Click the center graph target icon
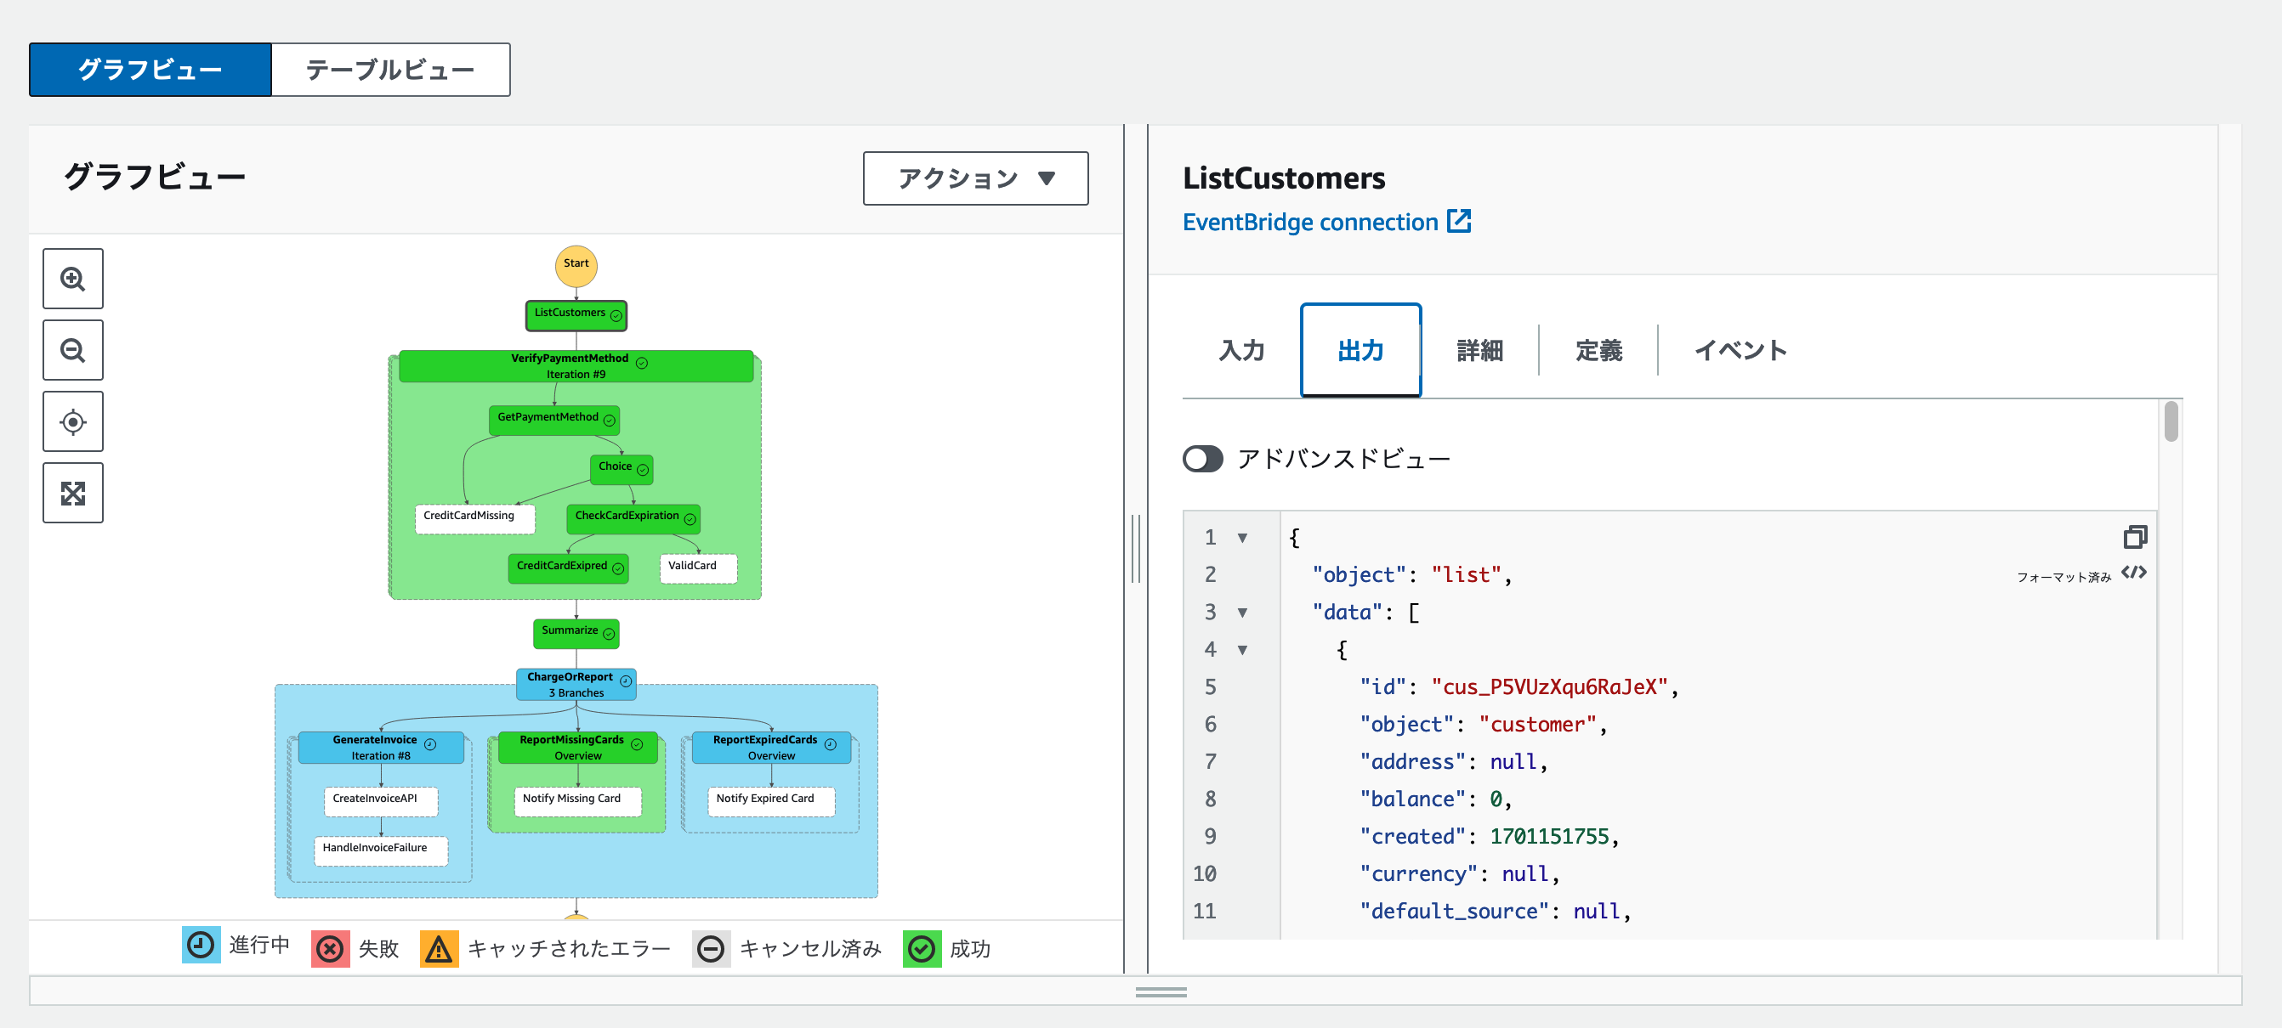 72,422
